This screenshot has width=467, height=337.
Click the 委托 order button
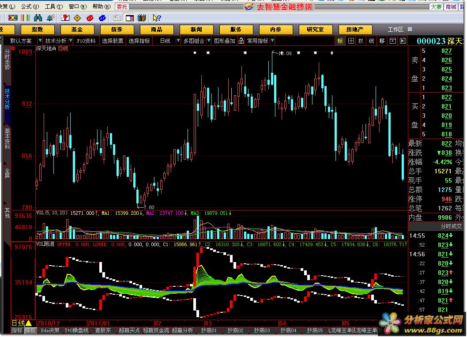(x=122, y=7)
